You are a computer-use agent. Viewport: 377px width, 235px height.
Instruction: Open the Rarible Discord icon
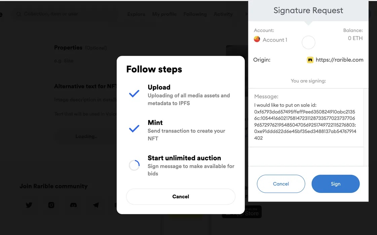click(x=73, y=205)
